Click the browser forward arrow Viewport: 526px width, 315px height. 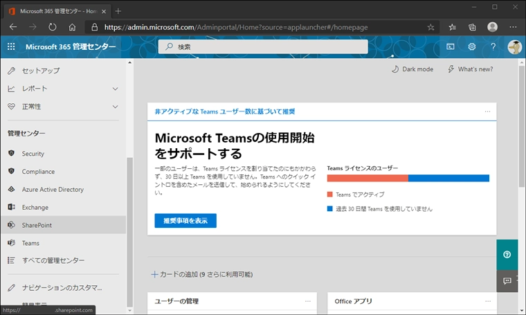point(33,27)
